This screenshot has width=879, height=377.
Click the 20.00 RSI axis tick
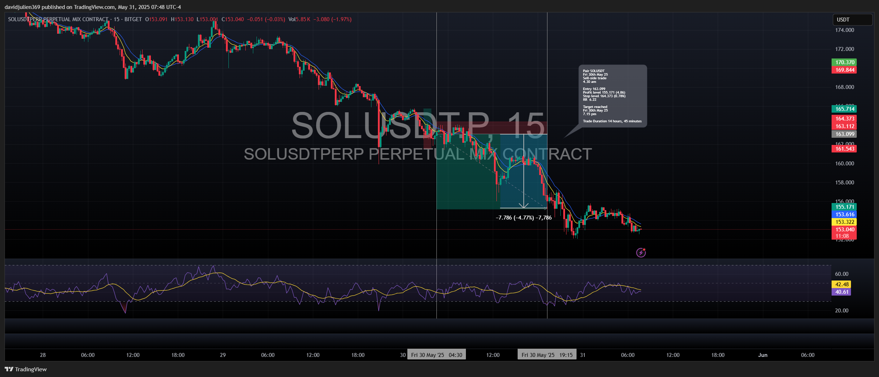pos(842,311)
